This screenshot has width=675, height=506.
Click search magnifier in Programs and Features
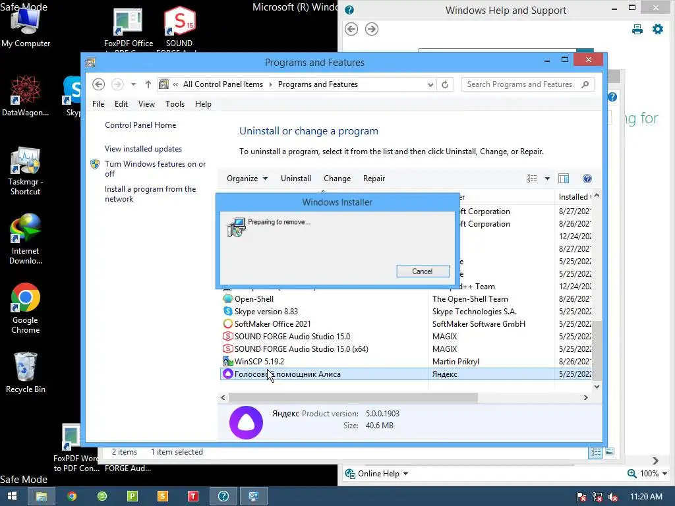[585, 84]
